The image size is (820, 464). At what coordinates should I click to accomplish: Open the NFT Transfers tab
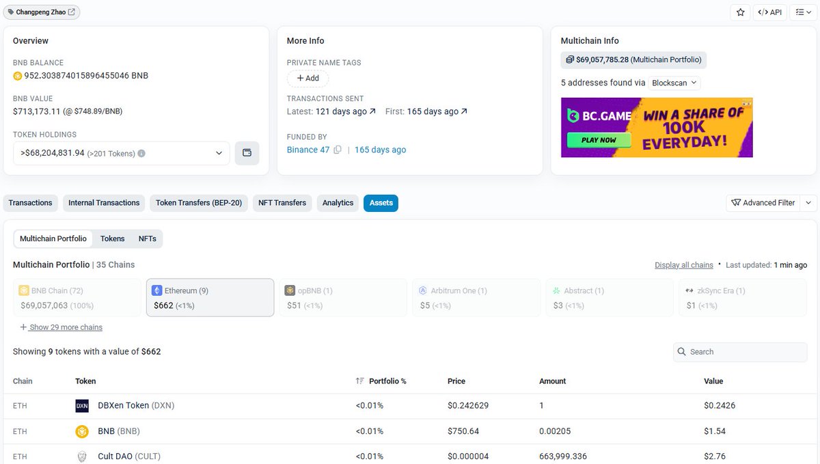(x=282, y=203)
